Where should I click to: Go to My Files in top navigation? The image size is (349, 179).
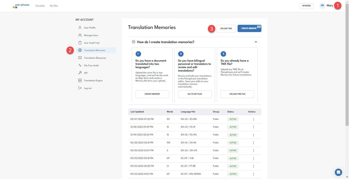[54, 6]
